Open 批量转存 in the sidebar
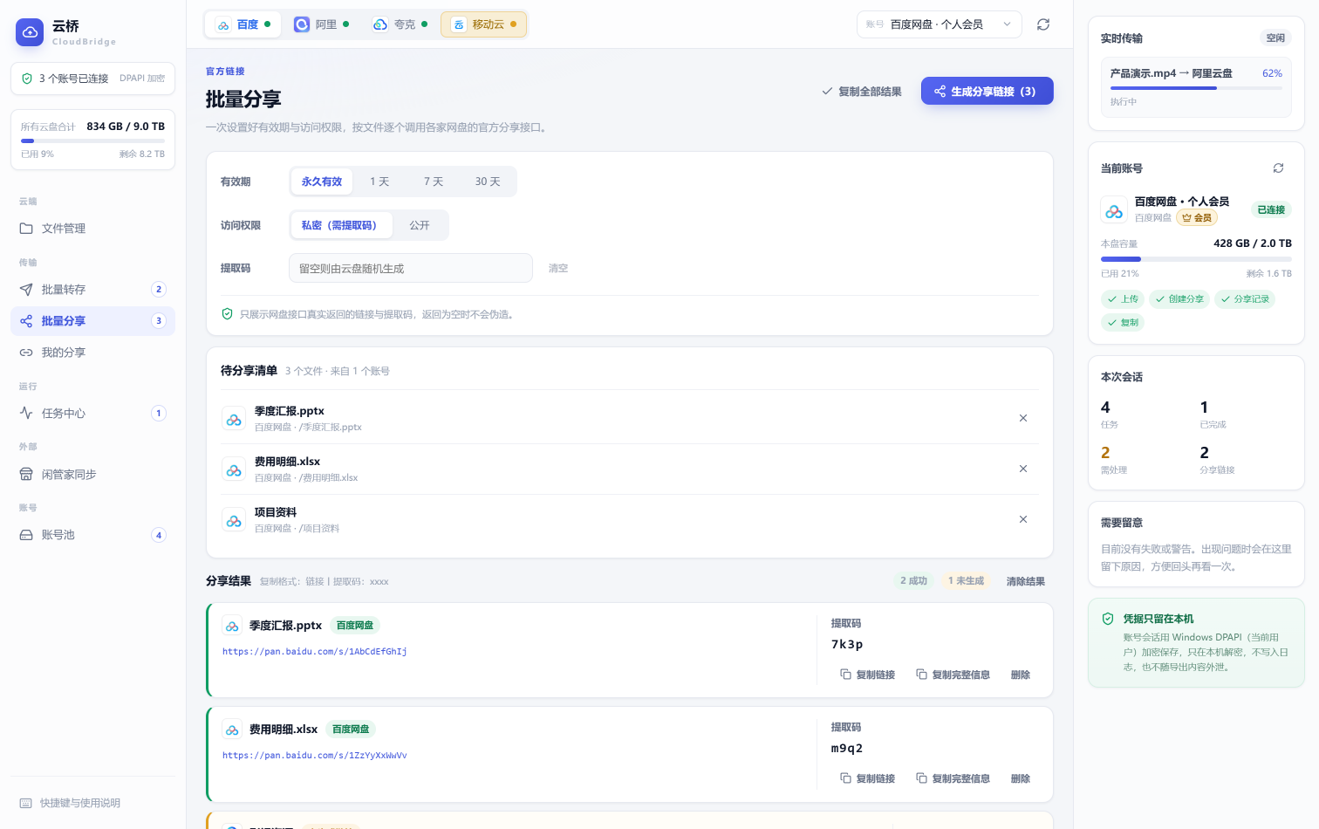The width and height of the screenshot is (1319, 829). [x=92, y=290]
